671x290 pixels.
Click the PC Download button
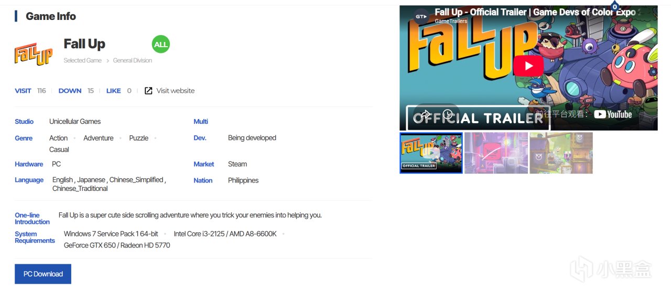click(43, 274)
